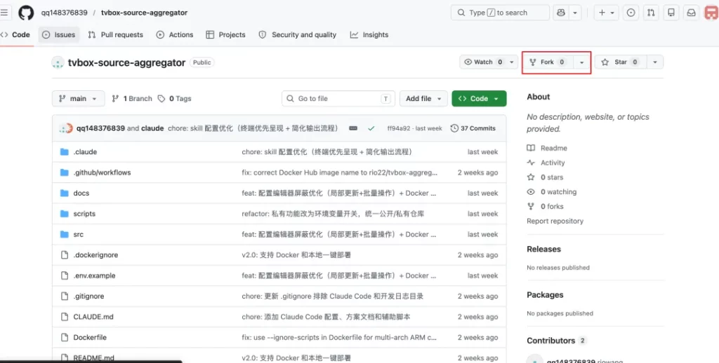The width and height of the screenshot is (719, 363).
Task: Click the Report repository link
Action: tap(555, 221)
